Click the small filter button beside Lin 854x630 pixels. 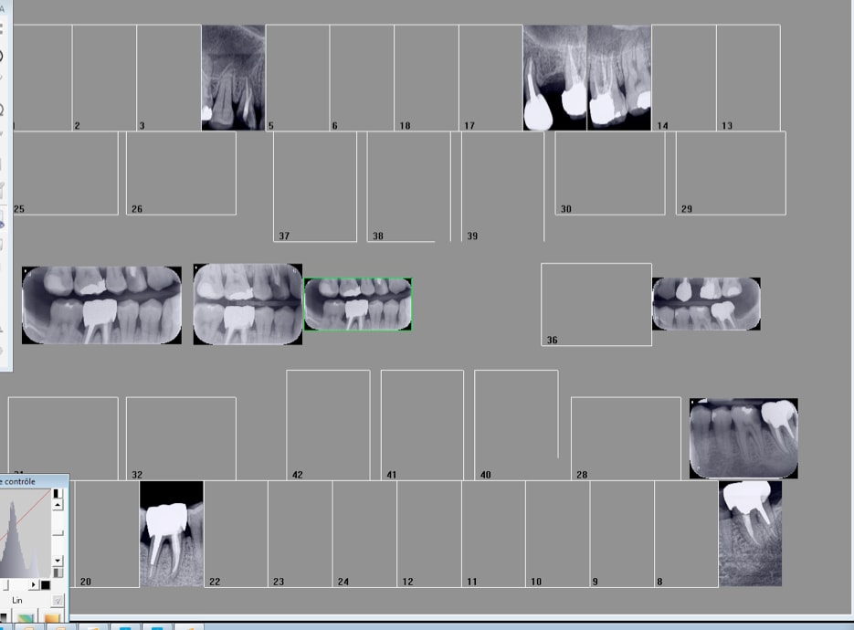58,601
